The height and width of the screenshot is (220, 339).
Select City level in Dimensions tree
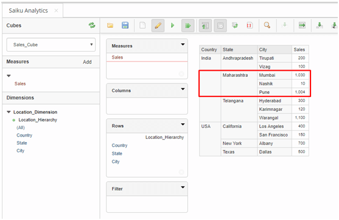click(21, 151)
